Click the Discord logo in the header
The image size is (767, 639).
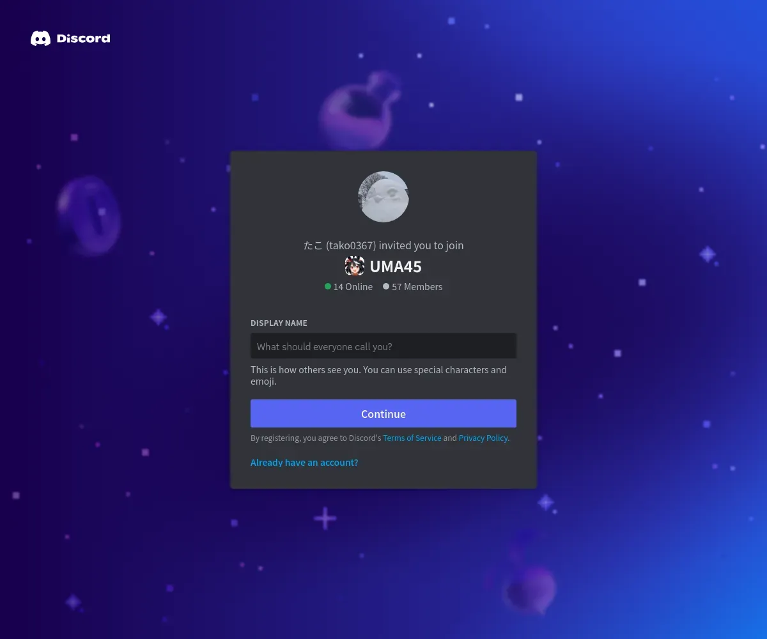pyautogui.click(x=70, y=38)
